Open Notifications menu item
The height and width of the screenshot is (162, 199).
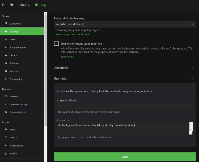(22, 146)
